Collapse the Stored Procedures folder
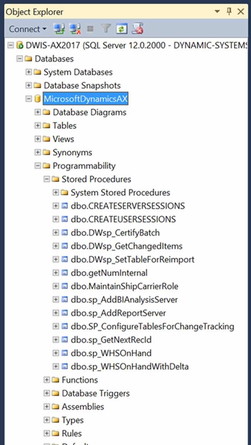 pyautogui.click(x=47, y=179)
